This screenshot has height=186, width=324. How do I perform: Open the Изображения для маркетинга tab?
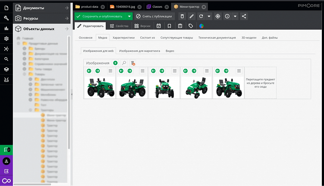pos(139,51)
